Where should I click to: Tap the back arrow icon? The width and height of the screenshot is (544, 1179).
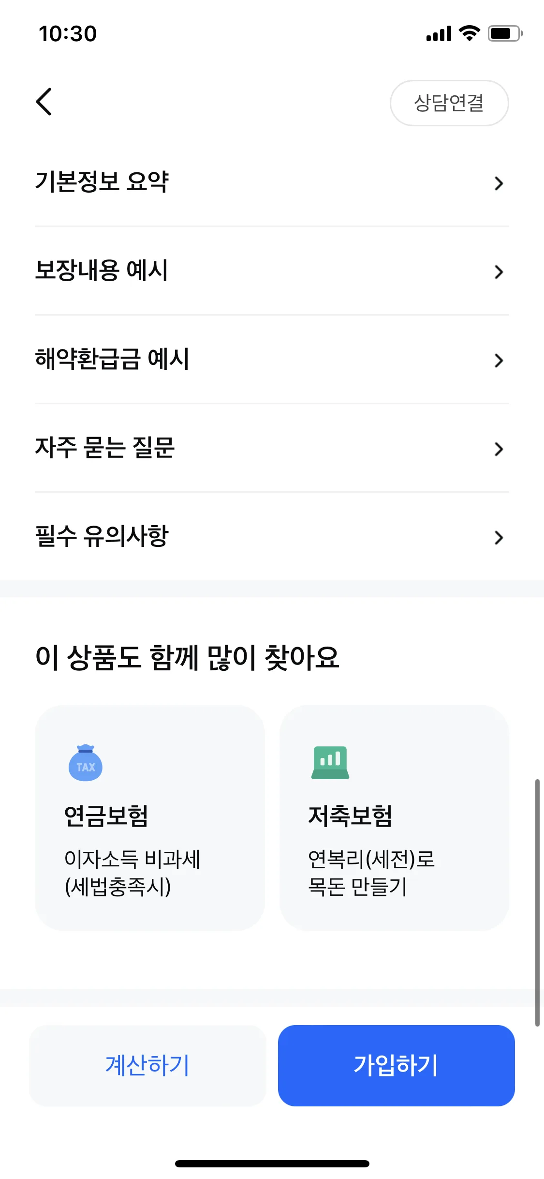tap(44, 102)
